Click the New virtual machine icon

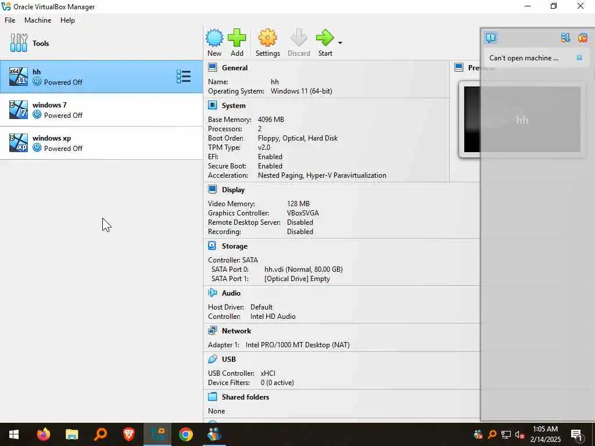click(x=214, y=38)
